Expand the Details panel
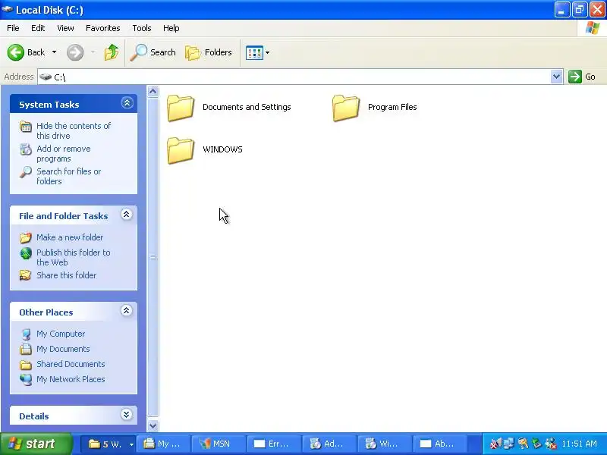The height and width of the screenshot is (455, 607). [126, 415]
